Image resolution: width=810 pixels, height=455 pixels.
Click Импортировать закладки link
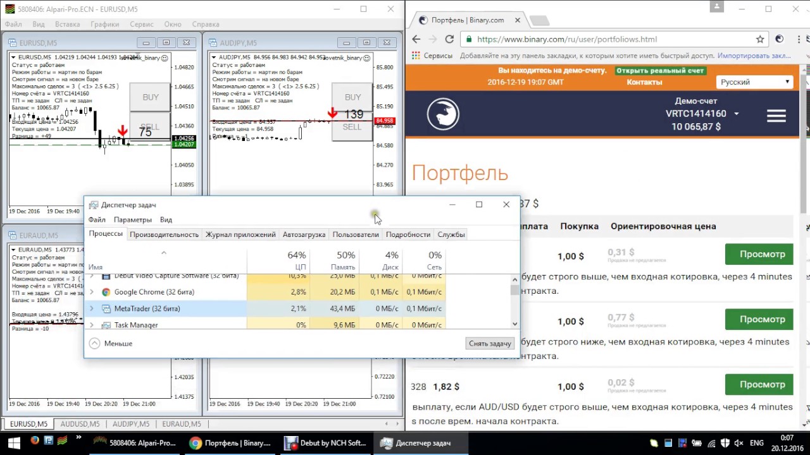pyautogui.click(x=754, y=56)
